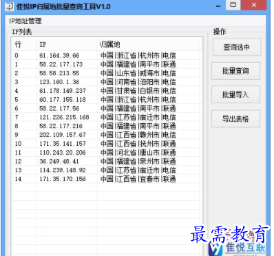Screen dimensions: 274x256
Task: Click row number 14 in the 行 column
Action: (x=18, y=179)
